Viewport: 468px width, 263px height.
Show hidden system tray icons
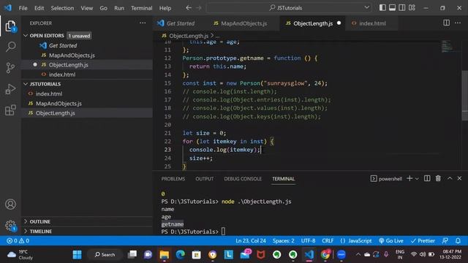[358, 255]
